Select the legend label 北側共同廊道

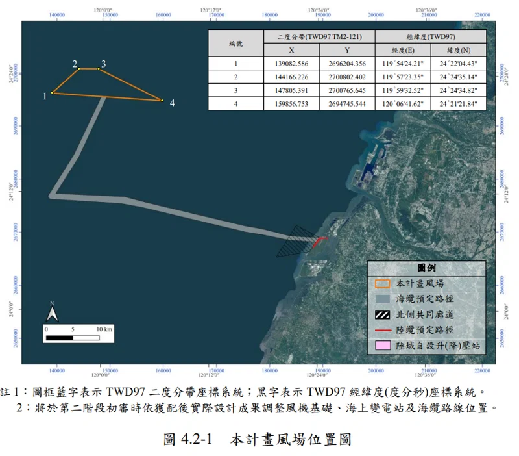pos(425,314)
